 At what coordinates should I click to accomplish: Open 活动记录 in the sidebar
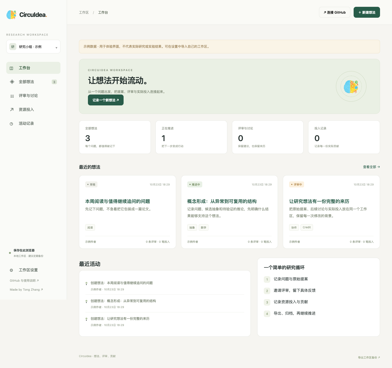[x=33, y=123]
